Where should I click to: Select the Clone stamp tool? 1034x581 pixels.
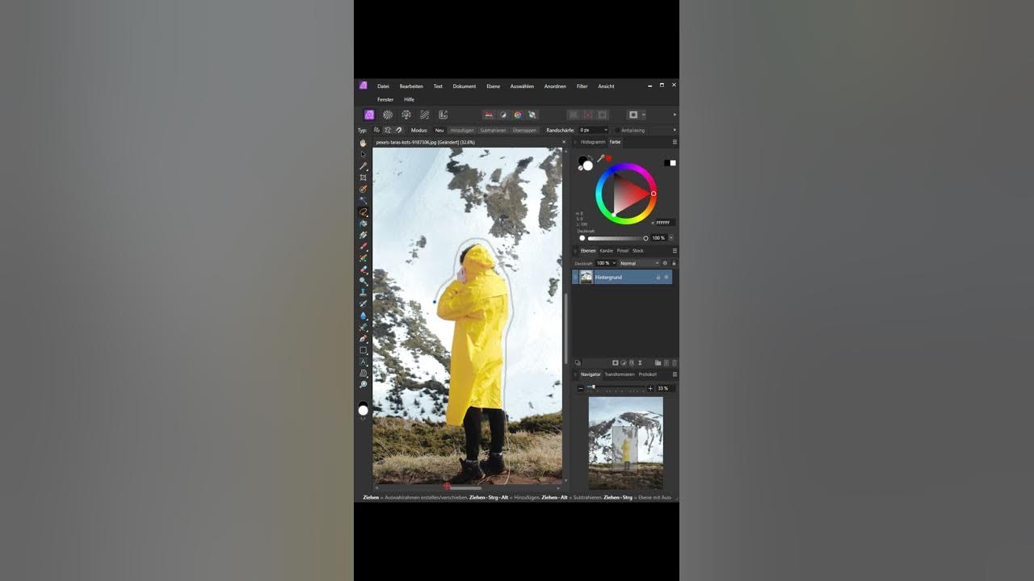pos(363,292)
